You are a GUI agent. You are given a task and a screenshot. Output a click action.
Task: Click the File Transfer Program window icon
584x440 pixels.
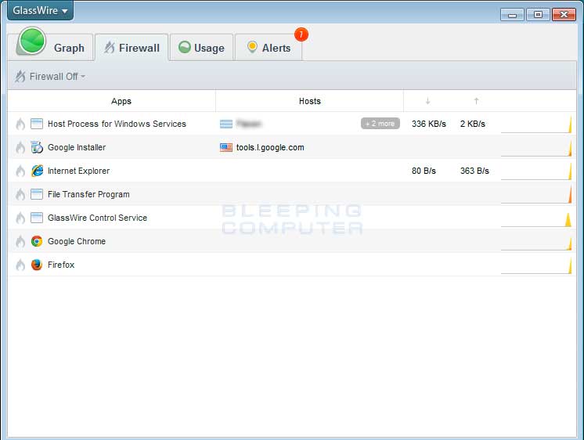tap(37, 194)
